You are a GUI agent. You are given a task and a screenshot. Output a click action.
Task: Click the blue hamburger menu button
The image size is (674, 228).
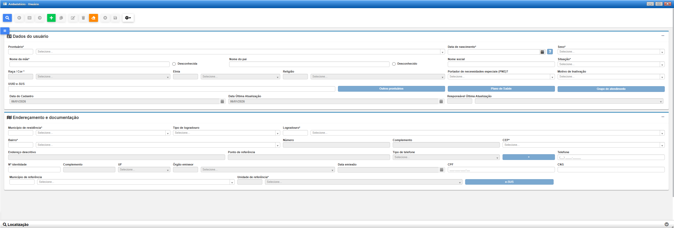click(x=5, y=31)
